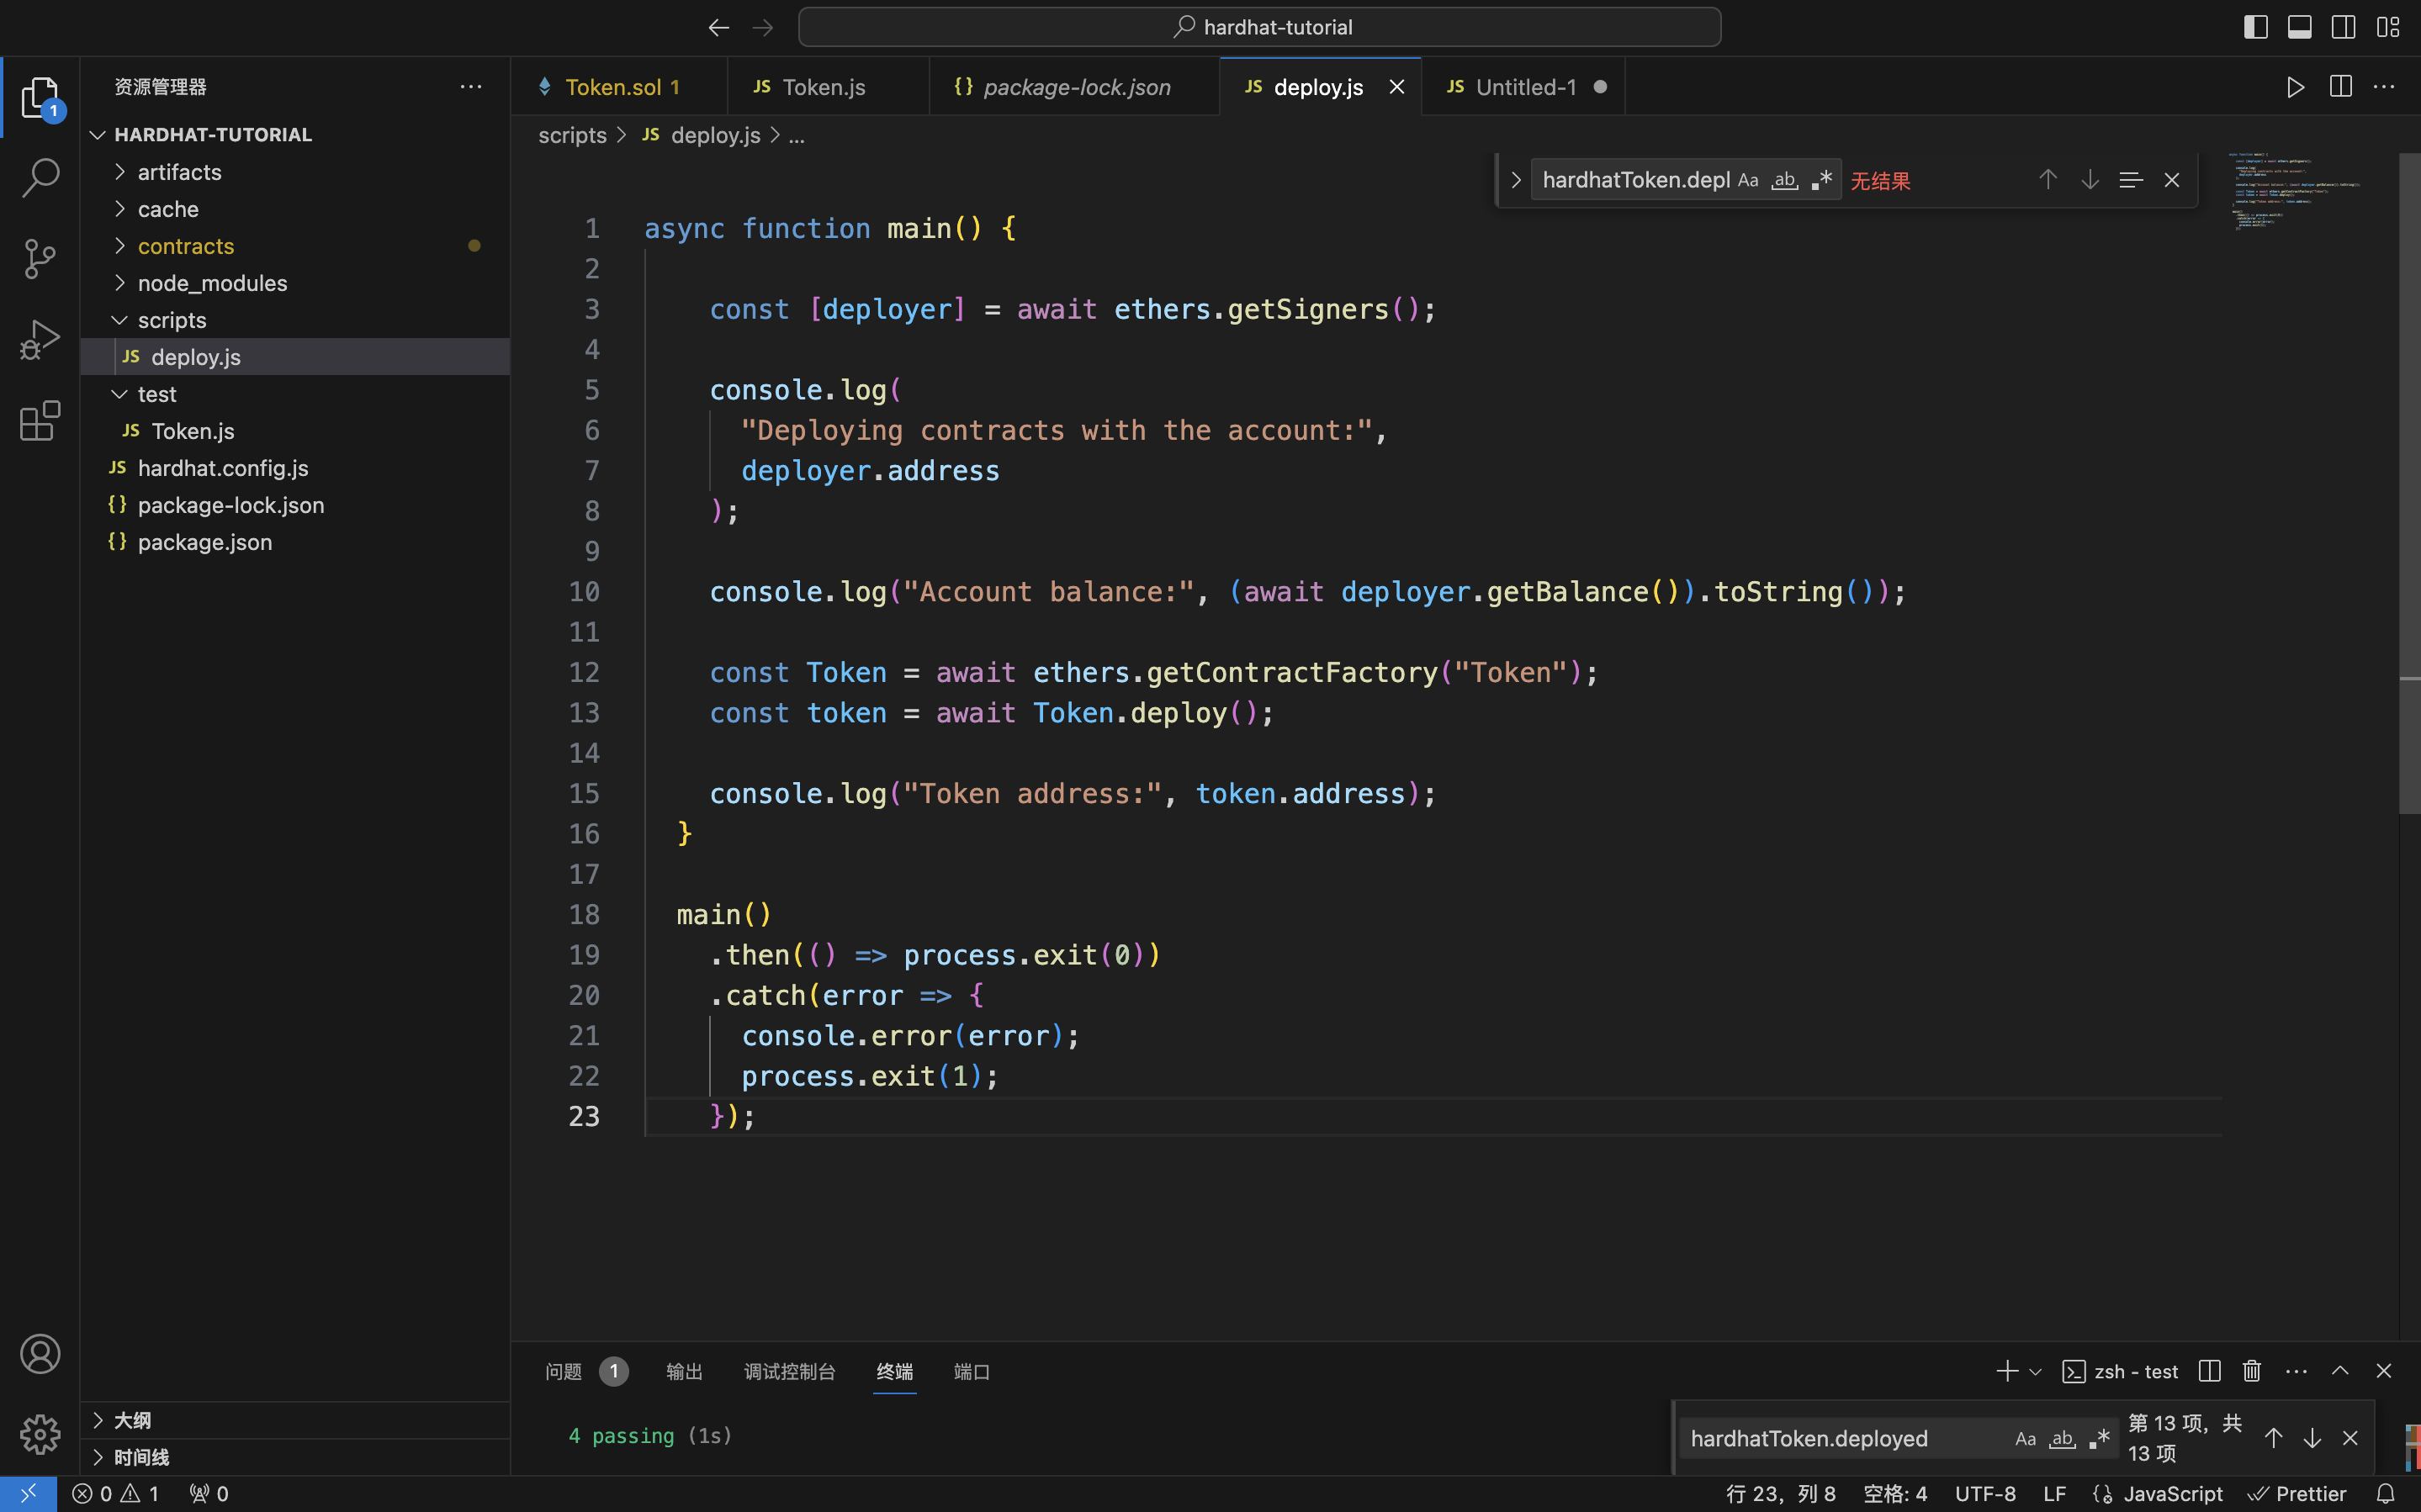The height and width of the screenshot is (1512, 2421).
Task: Switch to the Token.js editor tab
Action: tap(828, 87)
